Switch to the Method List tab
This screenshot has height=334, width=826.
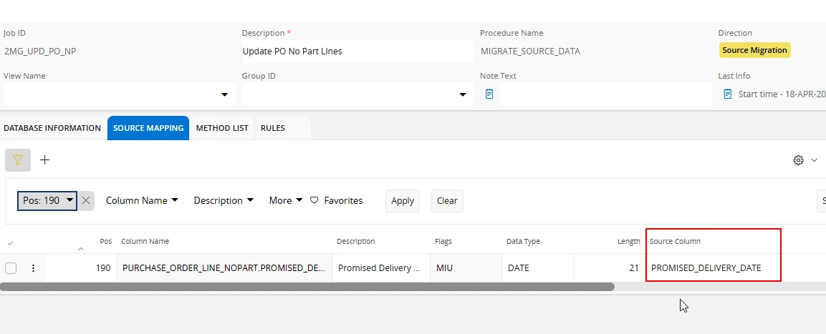[222, 128]
